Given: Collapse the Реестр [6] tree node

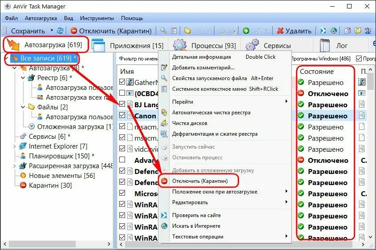Looking at the screenshot, I should pyautogui.click(x=23, y=78).
